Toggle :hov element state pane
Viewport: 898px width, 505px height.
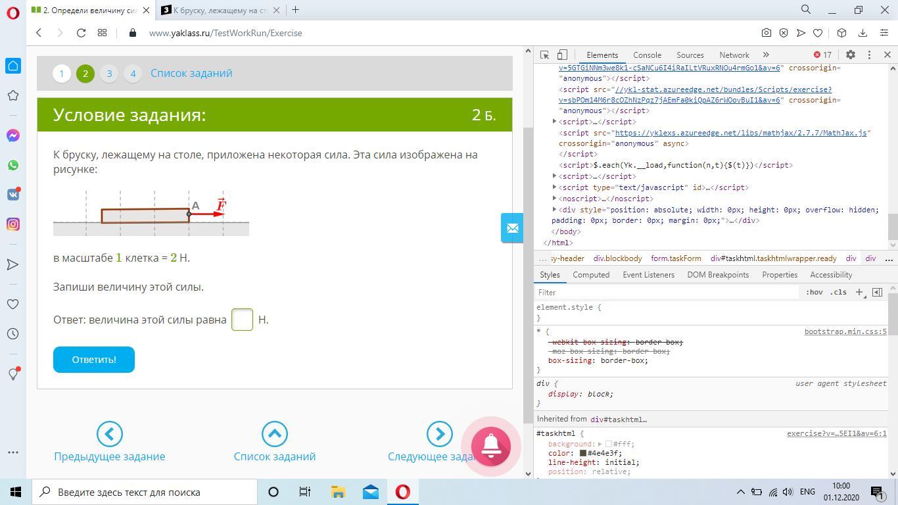point(814,292)
